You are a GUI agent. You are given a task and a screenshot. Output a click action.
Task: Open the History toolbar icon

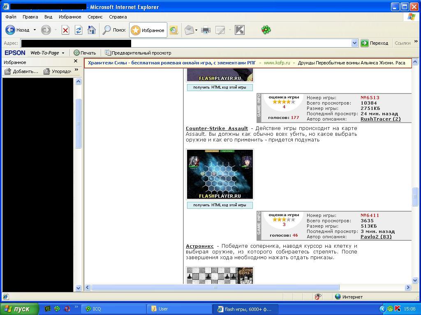pyautogui.click(x=173, y=30)
